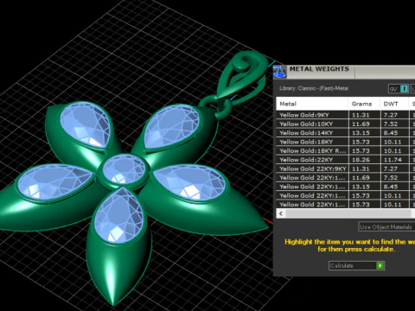Image resolution: width=415 pixels, height=311 pixels.
Task: Click the 11.74 DWT cell
Action: pos(394,160)
